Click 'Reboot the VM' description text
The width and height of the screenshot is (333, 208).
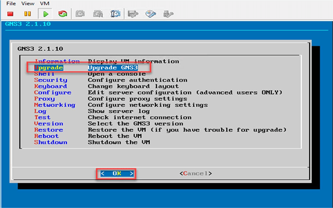click(x=115, y=136)
